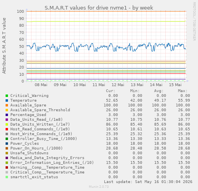This screenshot has width=198, height=191.
Task: Click the Max: column header
Action: [x=182, y=91]
